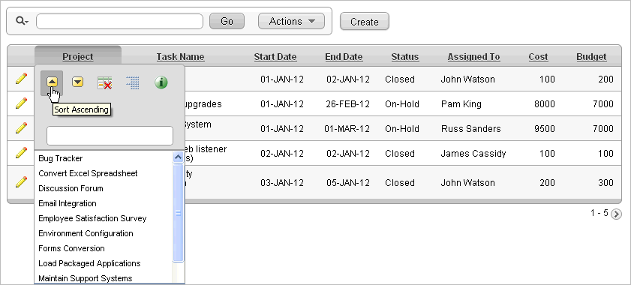
Task: Click the Status column heading
Action: pos(405,57)
